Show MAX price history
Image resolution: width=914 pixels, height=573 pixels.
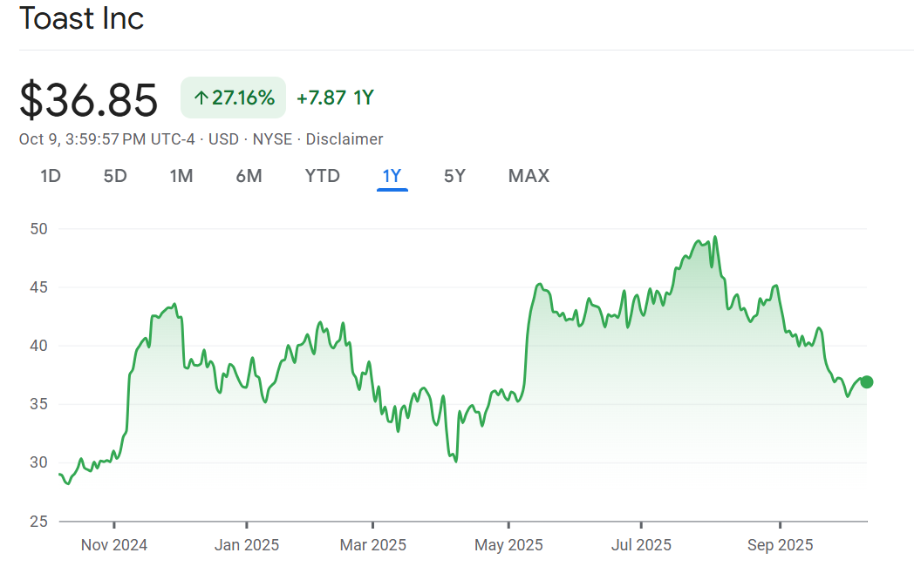529,176
